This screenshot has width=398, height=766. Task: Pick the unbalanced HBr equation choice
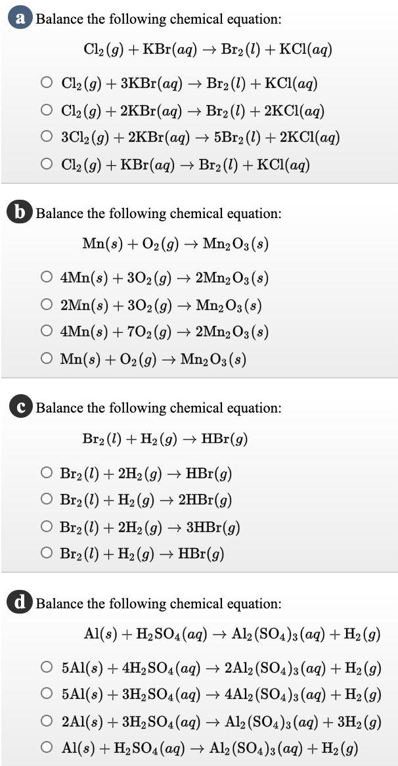click(x=47, y=553)
